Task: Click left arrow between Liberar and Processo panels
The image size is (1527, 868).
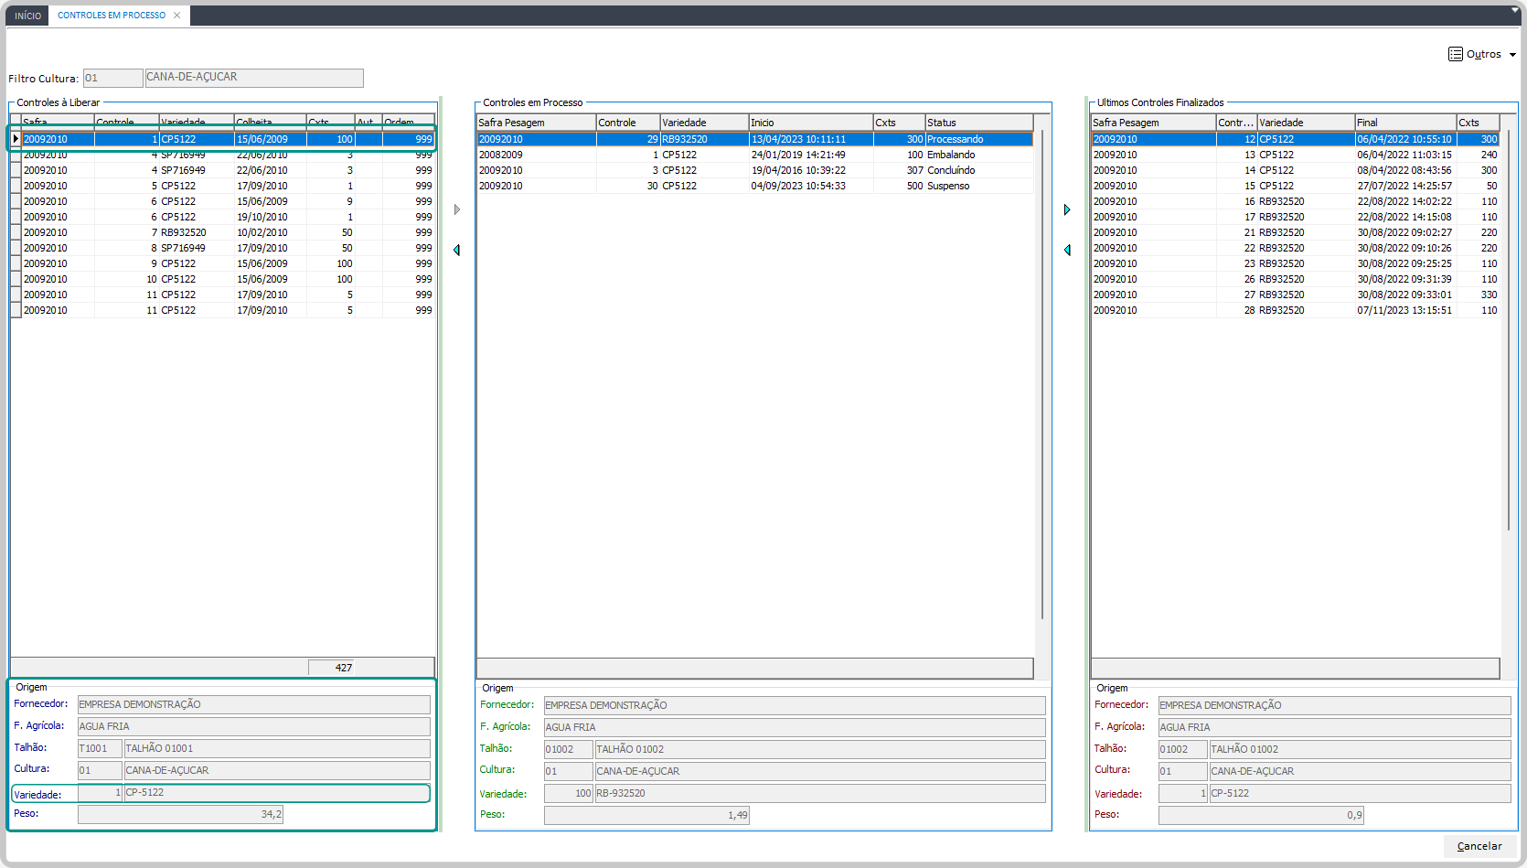Action: [x=456, y=250]
